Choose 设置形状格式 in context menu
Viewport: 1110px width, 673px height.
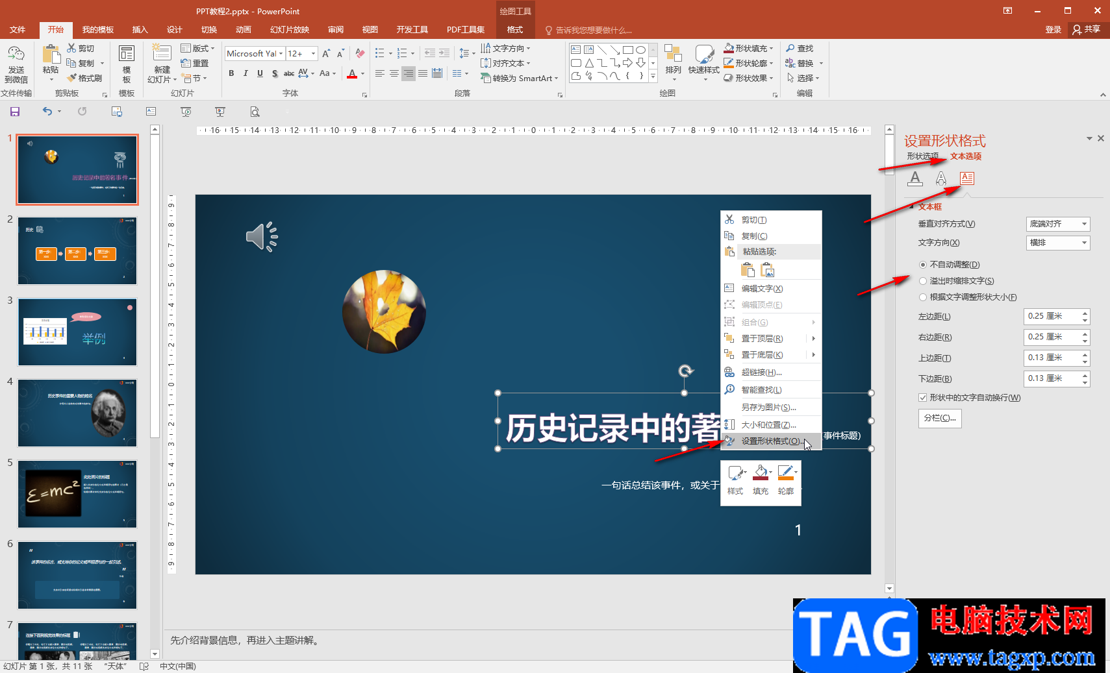[772, 441]
